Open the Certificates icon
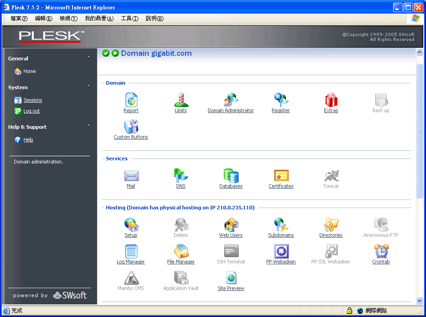Screen dimensions: 426x317 (x=281, y=176)
